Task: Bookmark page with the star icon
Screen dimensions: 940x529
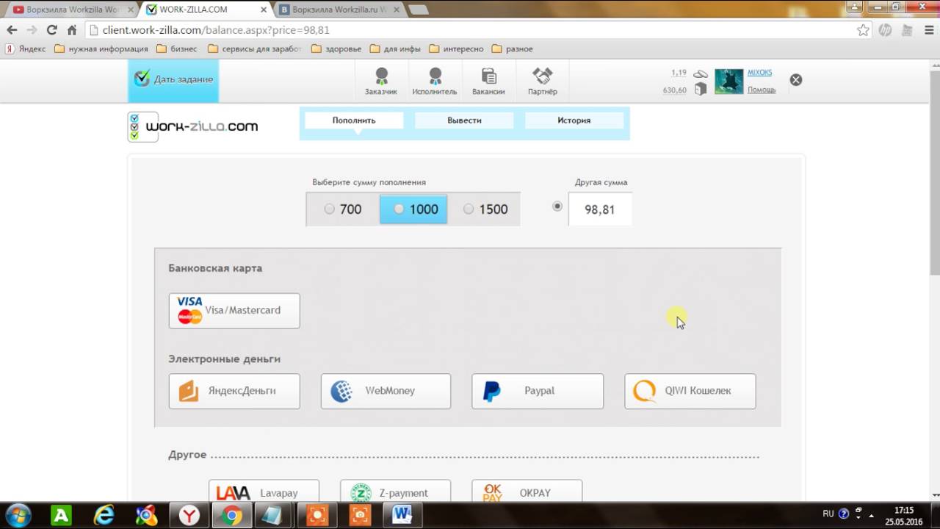Action: tap(864, 30)
